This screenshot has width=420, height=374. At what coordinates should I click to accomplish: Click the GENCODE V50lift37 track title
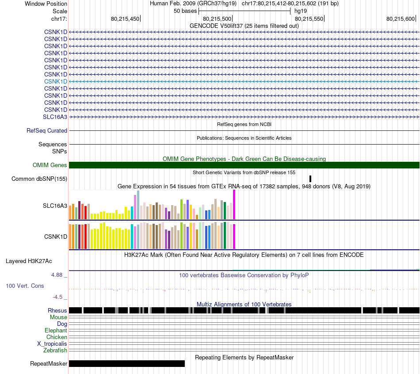pyautogui.click(x=244, y=26)
